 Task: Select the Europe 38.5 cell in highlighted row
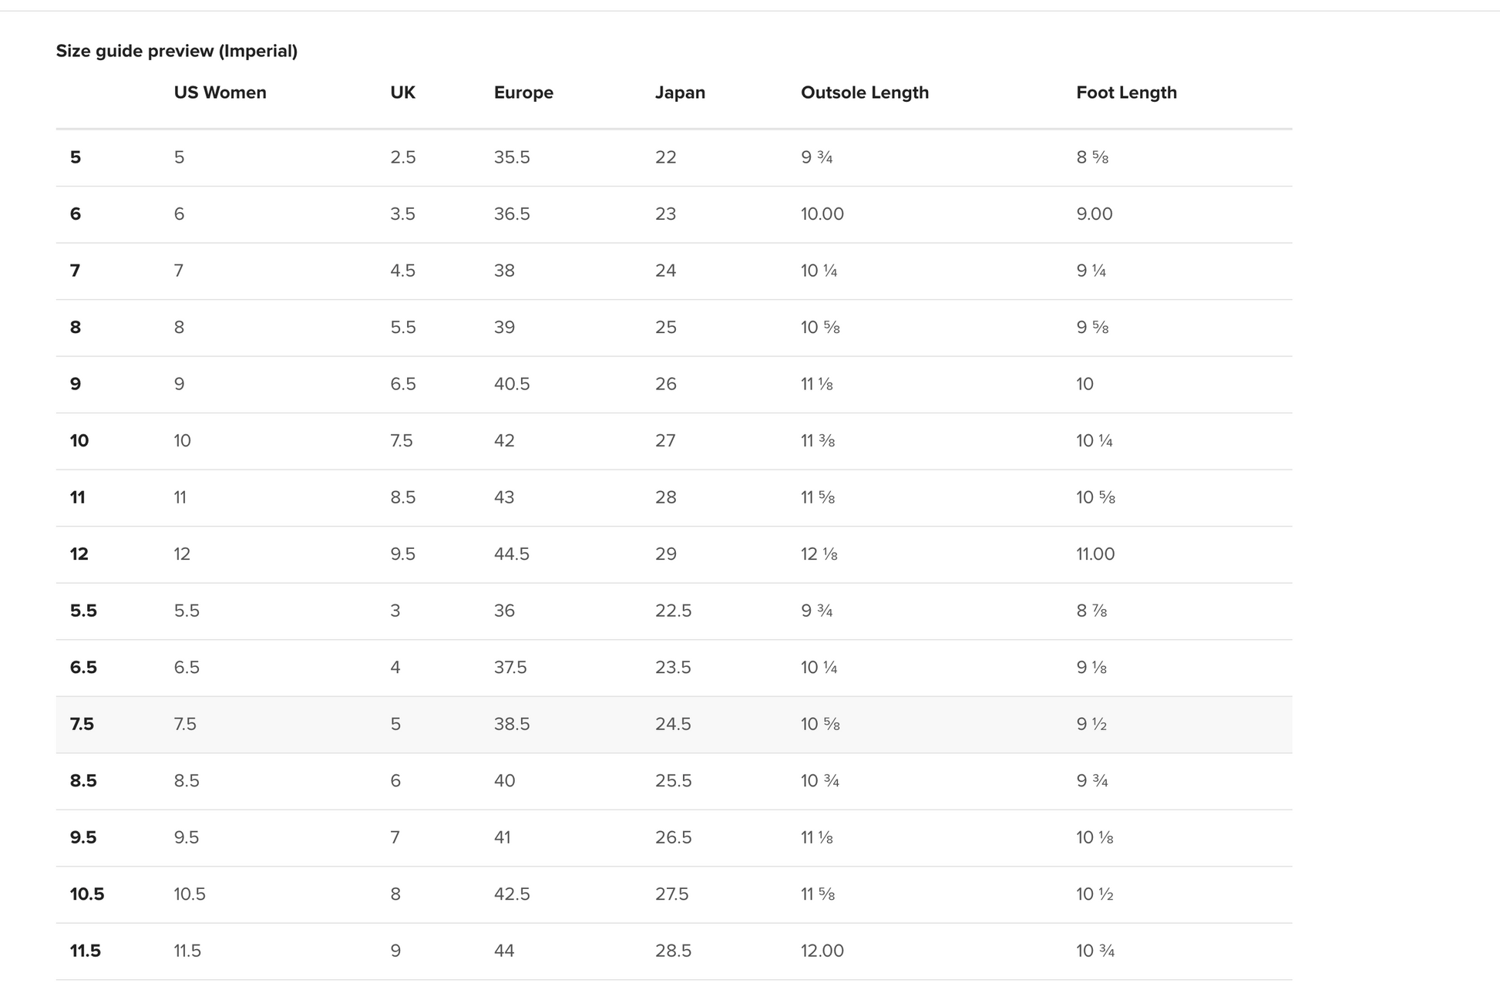[512, 724]
